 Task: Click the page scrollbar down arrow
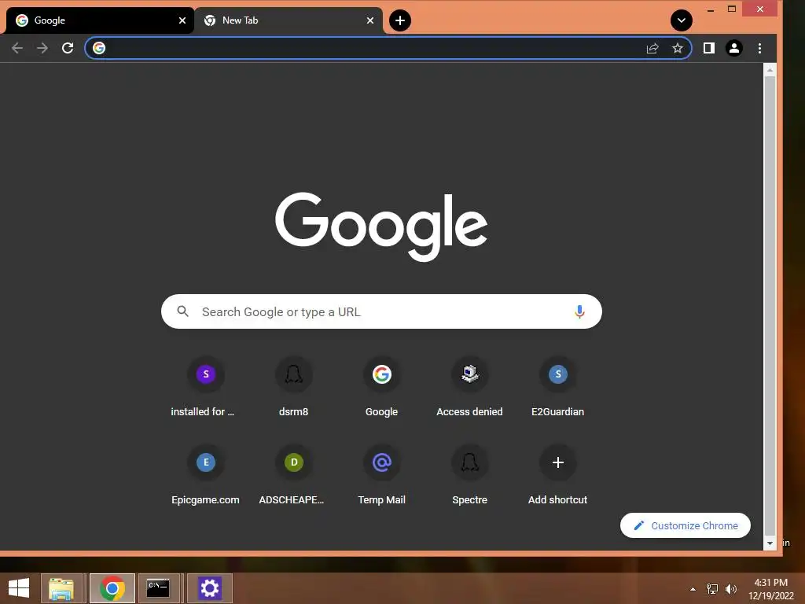coord(770,543)
